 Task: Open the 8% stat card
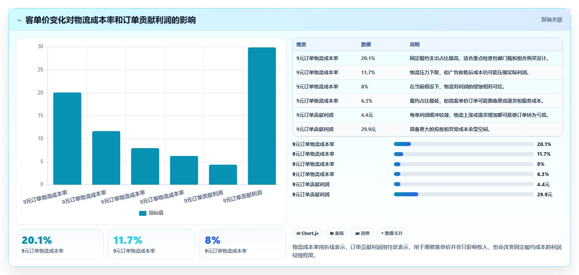click(243, 244)
